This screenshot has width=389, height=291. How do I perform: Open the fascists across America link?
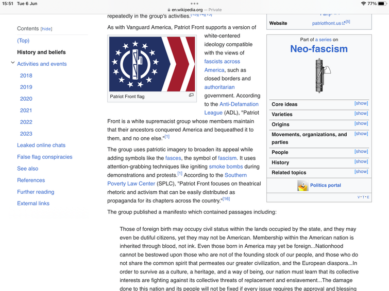[x=222, y=66]
